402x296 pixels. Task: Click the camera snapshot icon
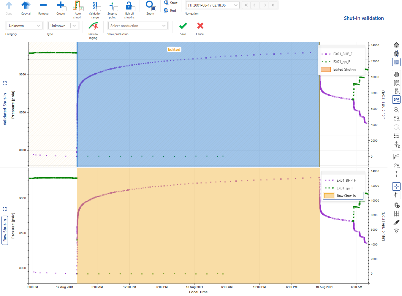point(396,231)
